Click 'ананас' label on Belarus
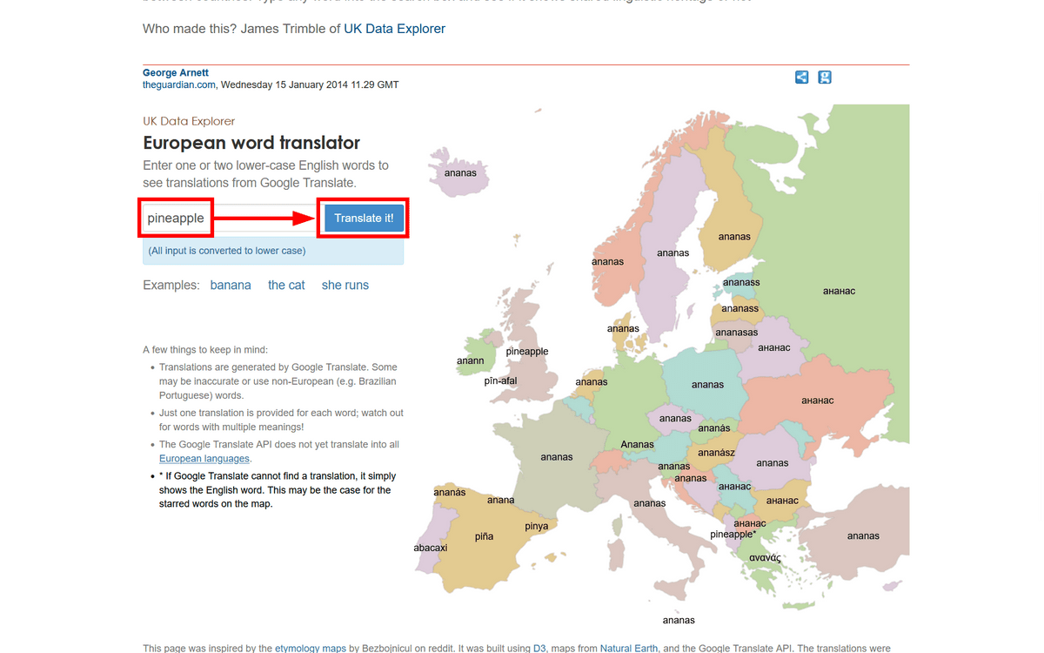This screenshot has width=1044, height=653. 774,348
